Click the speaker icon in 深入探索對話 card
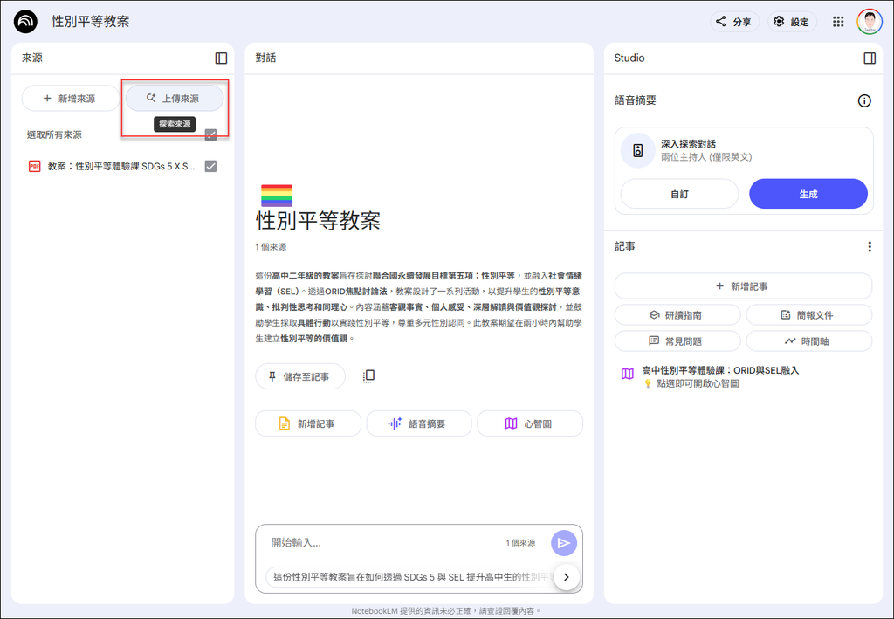 pos(638,150)
